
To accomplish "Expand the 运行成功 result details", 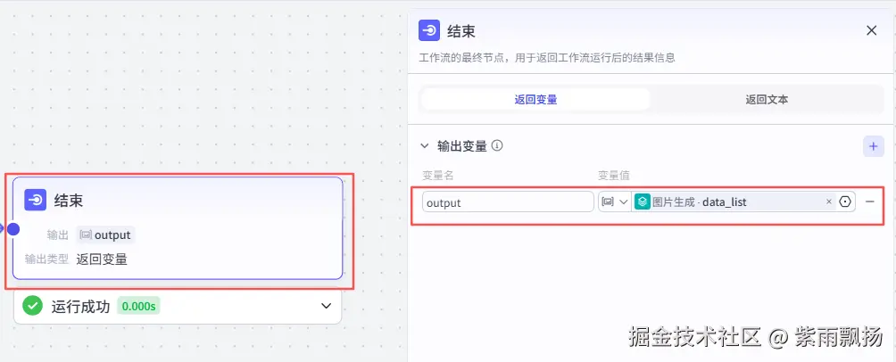I will coord(325,307).
